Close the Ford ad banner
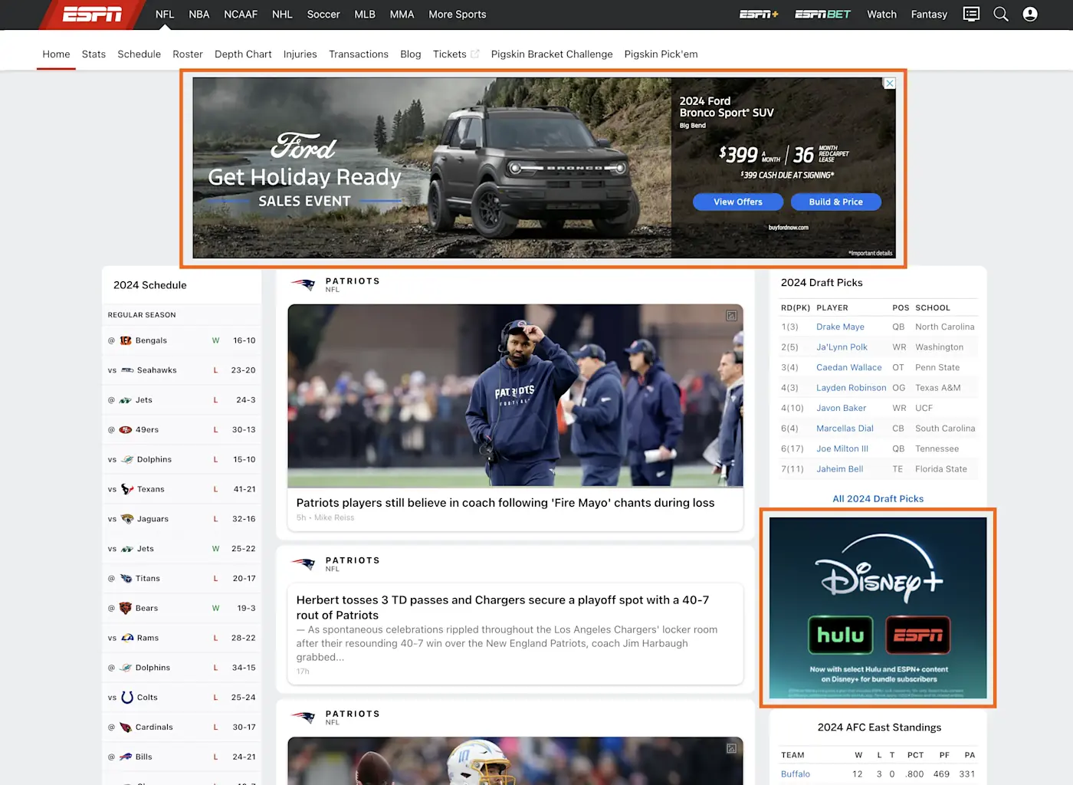The height and width of the screenshot is (785, 1073). click(890, 83)
